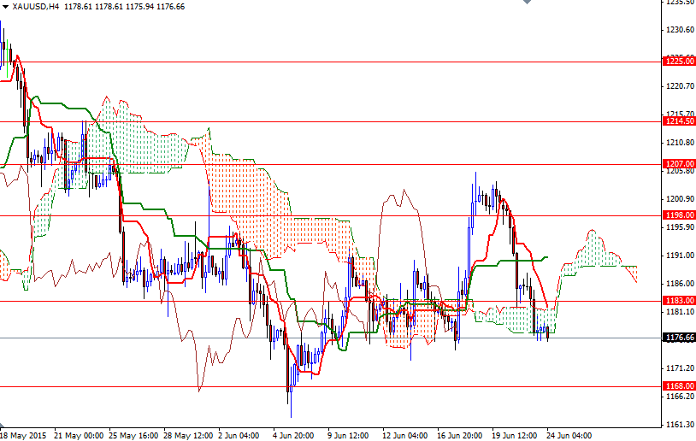
Task: Open the chart menu triangle beside XAUUSD,H4
Action: coord(5,6)
